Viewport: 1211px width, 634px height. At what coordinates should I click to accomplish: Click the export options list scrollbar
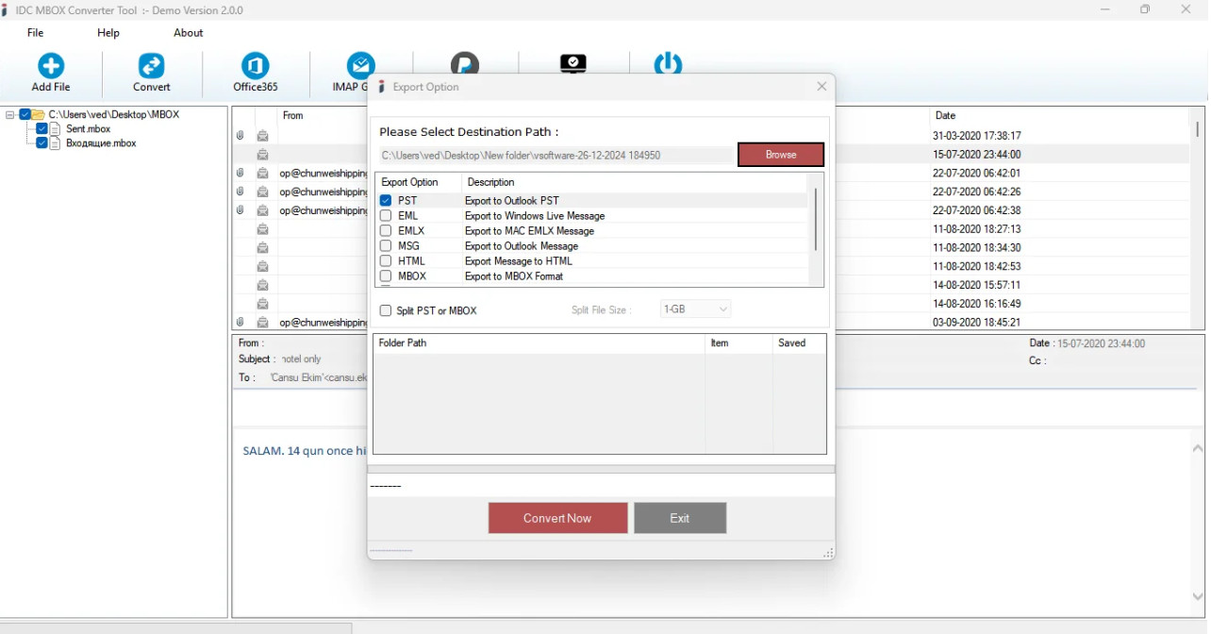(x=816, y=219)
